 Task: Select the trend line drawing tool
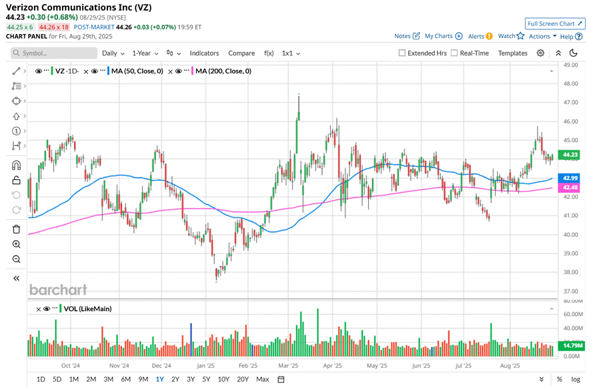click(x=16, y=71)
